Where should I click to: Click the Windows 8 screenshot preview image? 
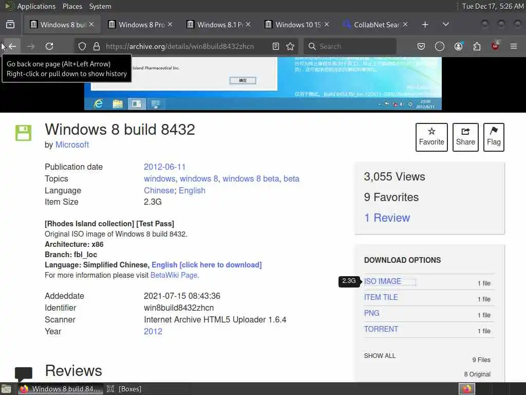tap(262, 84)
